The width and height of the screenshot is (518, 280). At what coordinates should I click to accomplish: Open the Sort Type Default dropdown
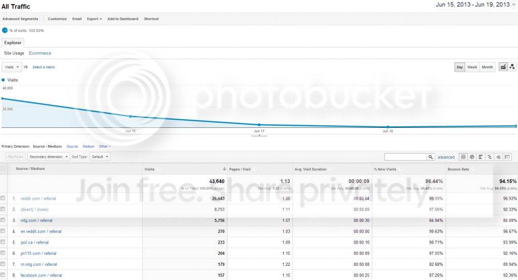pos(100,157)
